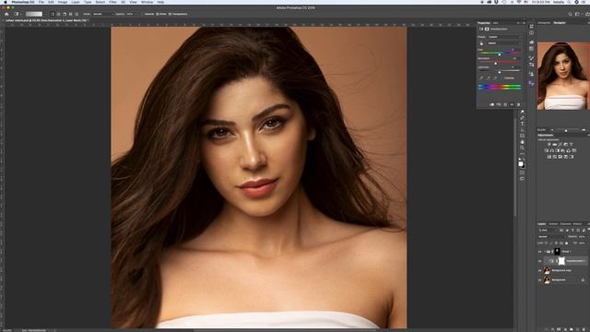
Task: Add a Color Balance adjustment
Action: pos(552,150)
